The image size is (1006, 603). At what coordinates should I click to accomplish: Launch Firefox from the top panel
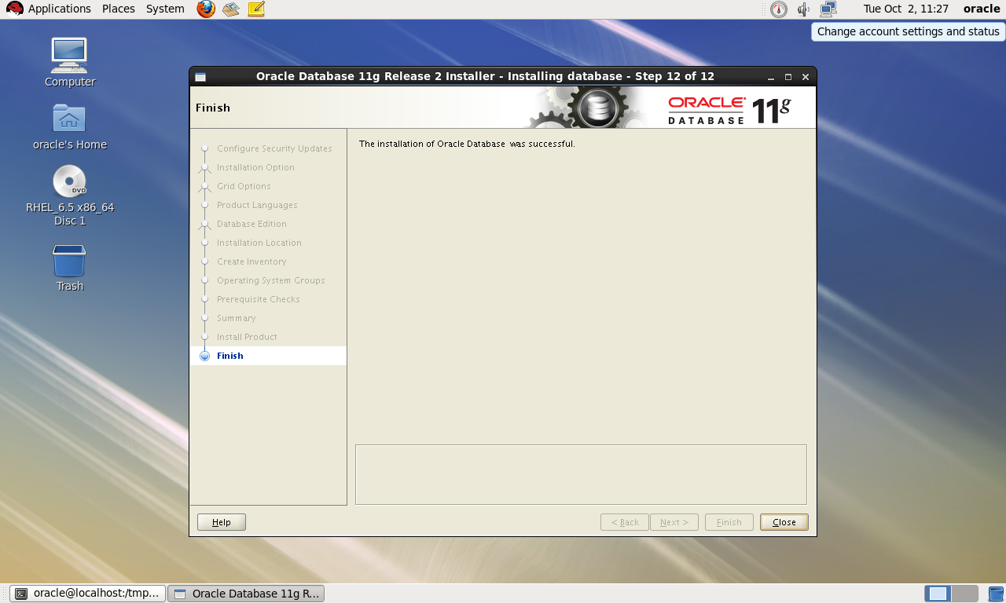tap(206, 9)
